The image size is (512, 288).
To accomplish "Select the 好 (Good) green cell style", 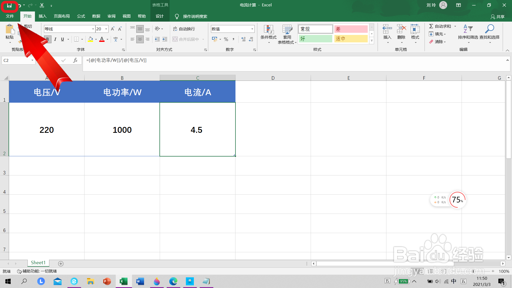I will click(315, 39).
